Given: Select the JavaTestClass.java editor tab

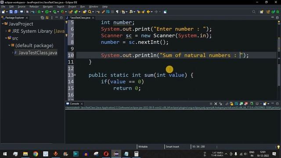Looking at the screenshot, I should coord(80,18).
